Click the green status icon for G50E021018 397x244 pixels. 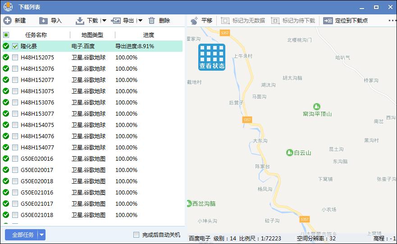click(6, 215)
